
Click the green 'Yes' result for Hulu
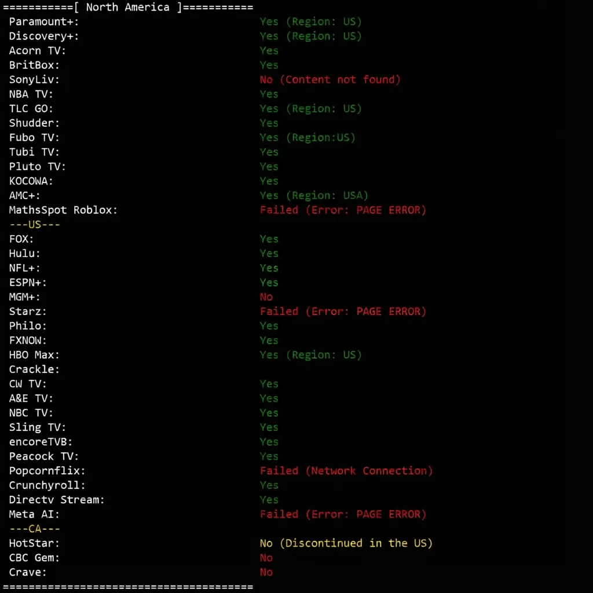(x=269, y=254)
